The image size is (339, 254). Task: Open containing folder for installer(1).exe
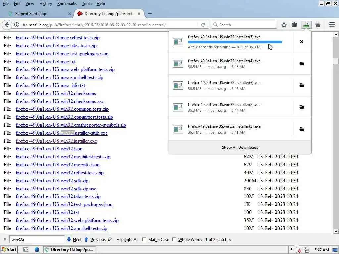tap(301, 129)
